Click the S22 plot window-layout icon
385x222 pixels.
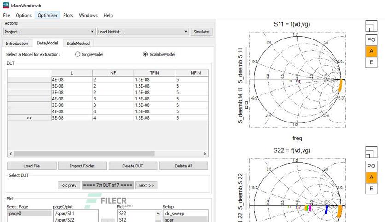pos(371,152)
